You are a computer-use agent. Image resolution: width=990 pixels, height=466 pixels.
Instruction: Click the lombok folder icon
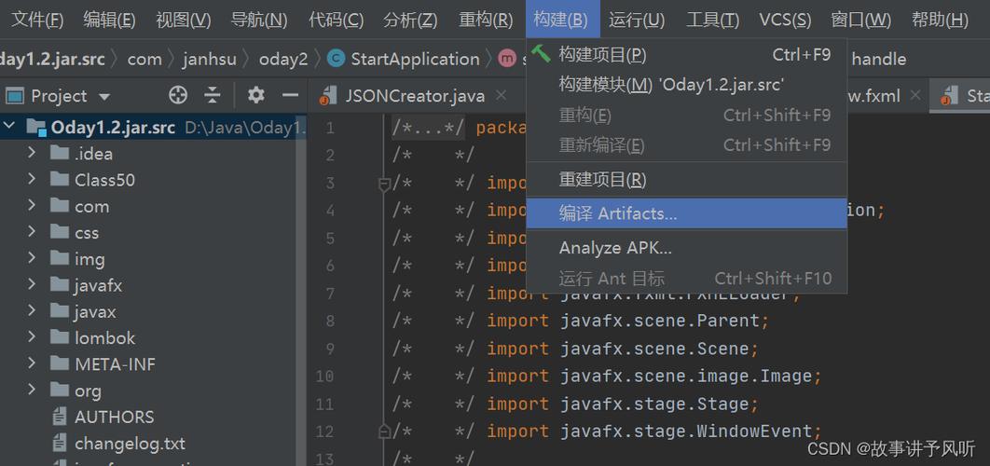click(x=60, y=337)
